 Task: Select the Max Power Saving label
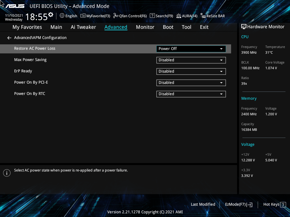tap(30, 60)
